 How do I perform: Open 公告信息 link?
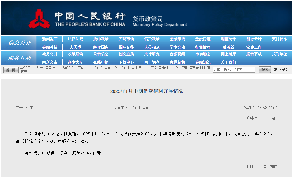pyautogui.click(x=101, y=54)
